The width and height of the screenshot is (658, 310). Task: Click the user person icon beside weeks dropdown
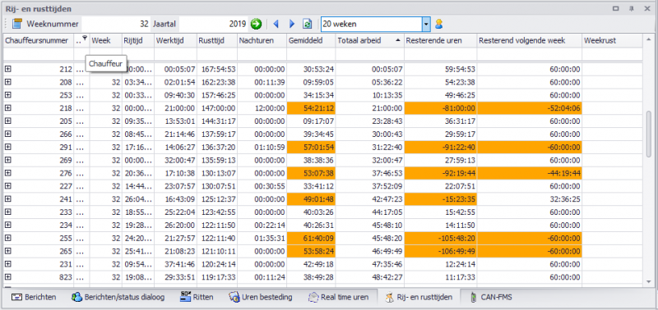tap(439, 25)
